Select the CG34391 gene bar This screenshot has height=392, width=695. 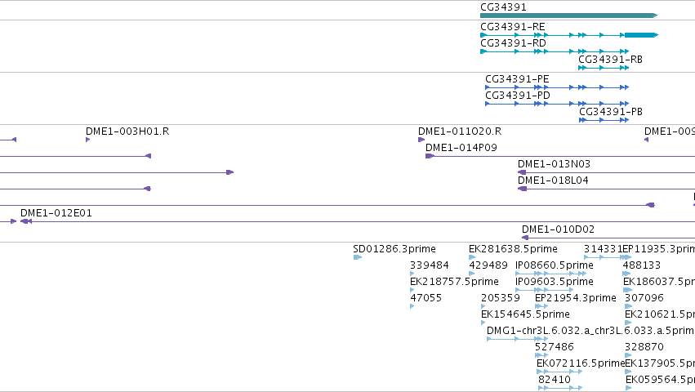pyautogui.click(x=568, y=16)
